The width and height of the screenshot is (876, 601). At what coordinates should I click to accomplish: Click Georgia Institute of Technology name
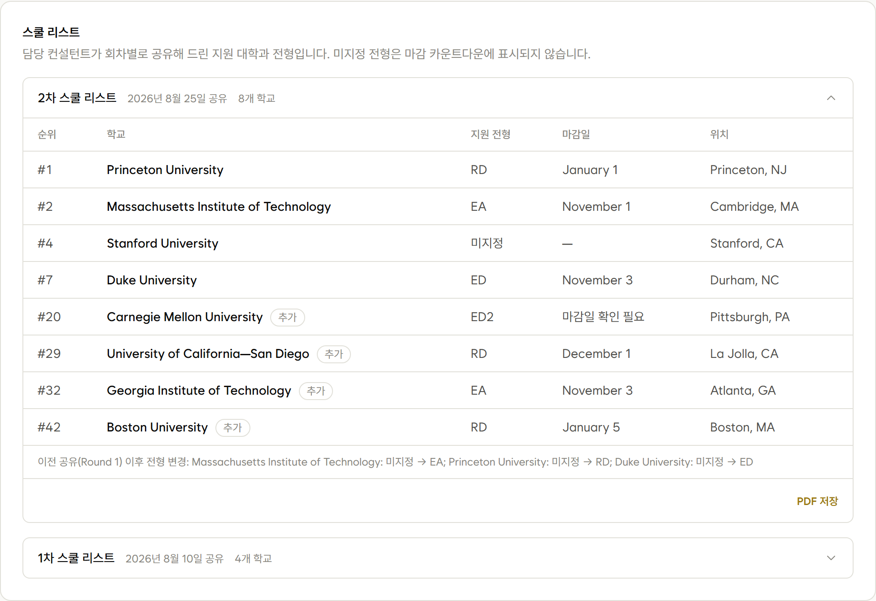point(199,391)
